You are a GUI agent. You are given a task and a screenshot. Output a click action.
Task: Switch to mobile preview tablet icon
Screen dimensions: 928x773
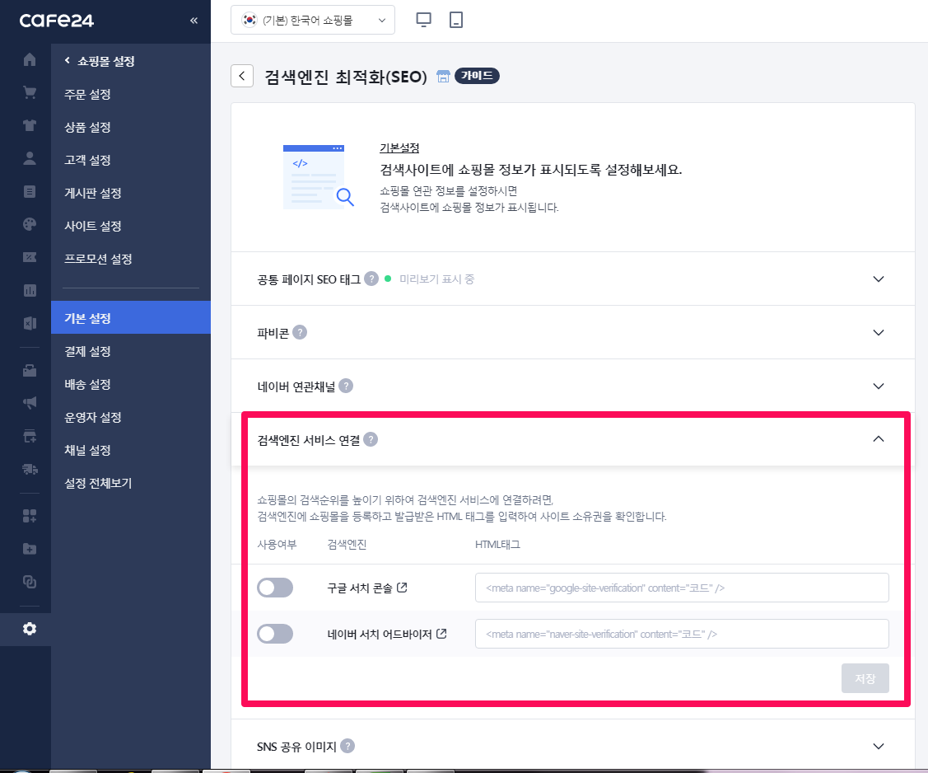coord(455,20)
